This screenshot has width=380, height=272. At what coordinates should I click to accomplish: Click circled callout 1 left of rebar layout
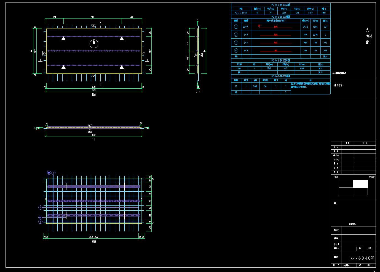click(x=41, y=207)
